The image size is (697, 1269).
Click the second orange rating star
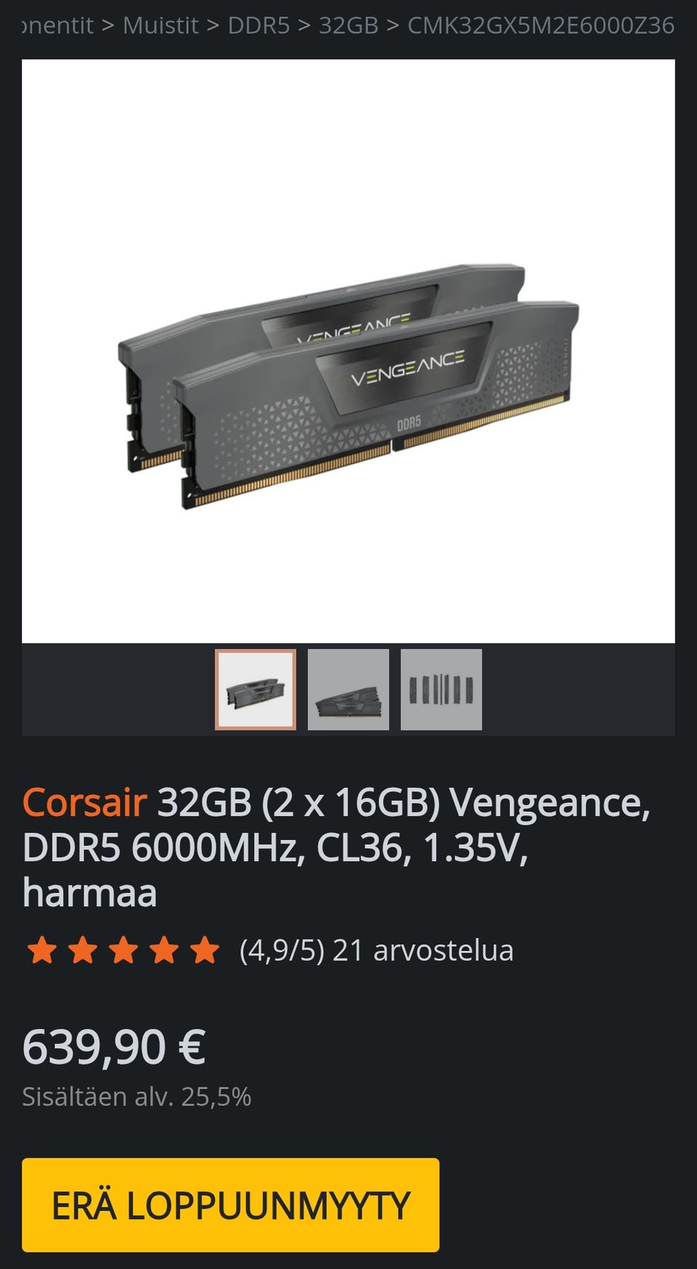tap(83, 950)
